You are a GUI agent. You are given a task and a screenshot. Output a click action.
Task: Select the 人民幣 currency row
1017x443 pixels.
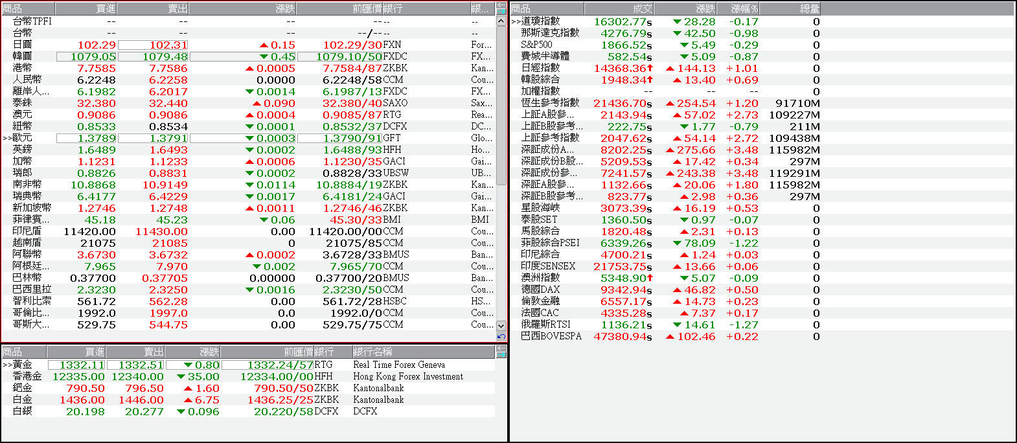pyautogui.click(x=248, y=80)
